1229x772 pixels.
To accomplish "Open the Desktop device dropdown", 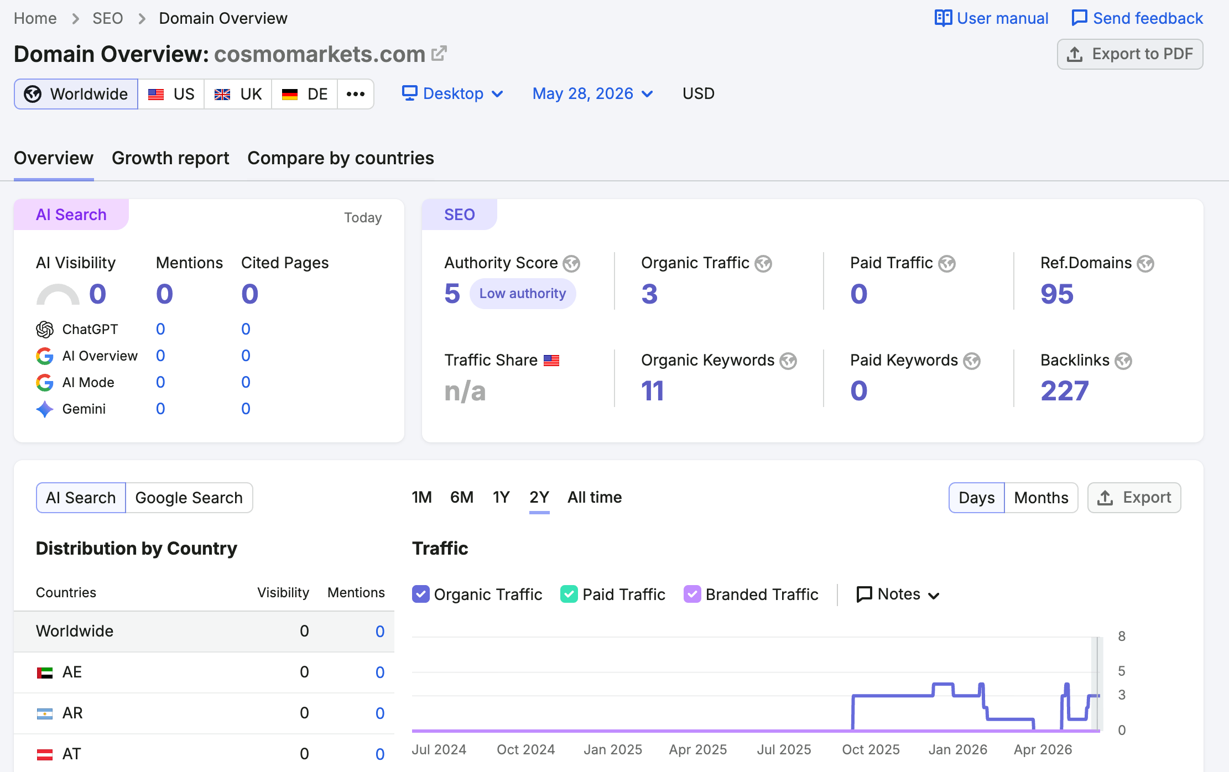I will point(452,93).
